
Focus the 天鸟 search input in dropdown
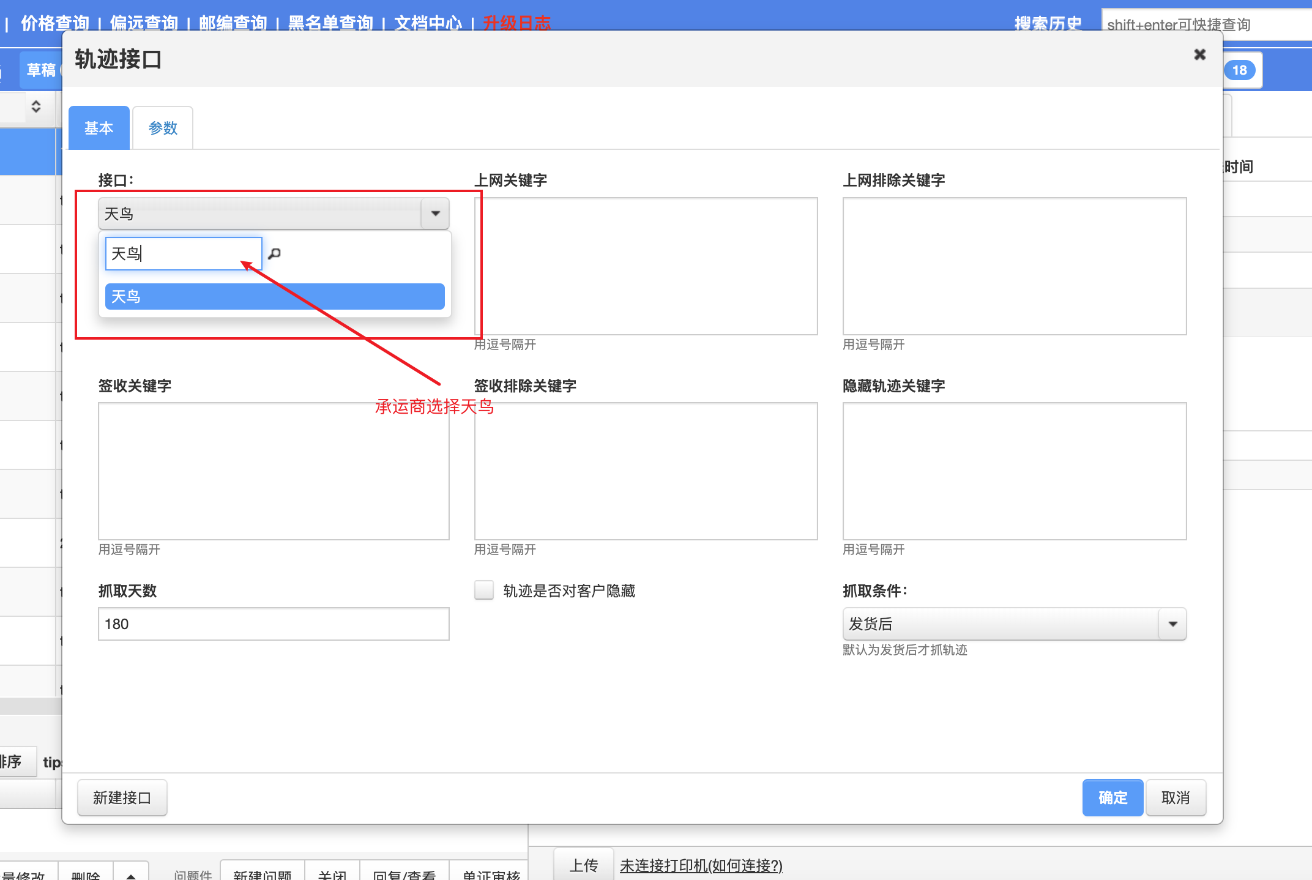click(x=184, y=253)
